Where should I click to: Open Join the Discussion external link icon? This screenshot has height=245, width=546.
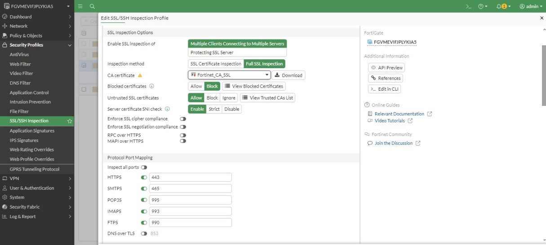[x=418, y=143]
